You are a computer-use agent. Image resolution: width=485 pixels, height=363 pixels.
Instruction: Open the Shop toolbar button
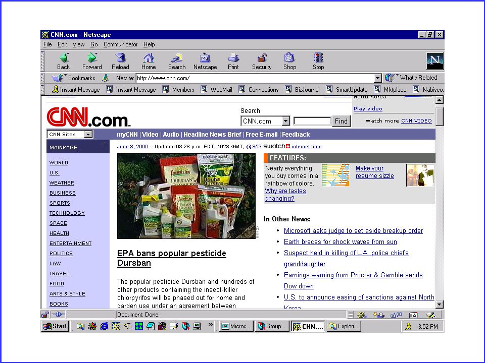click(290, 61)
